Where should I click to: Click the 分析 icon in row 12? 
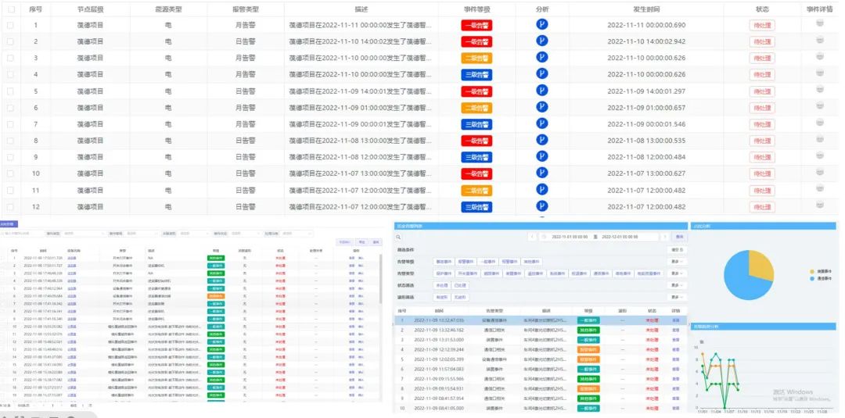[x=541, y=206]
